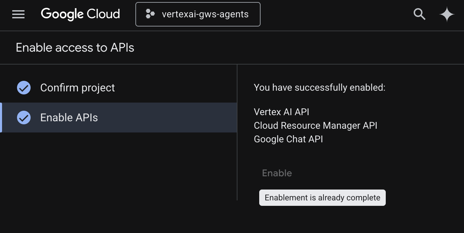This screenshot has width=464, height=233.
Task: Open the vertexai-gws-agents project picker
Action: click(198, 14)
